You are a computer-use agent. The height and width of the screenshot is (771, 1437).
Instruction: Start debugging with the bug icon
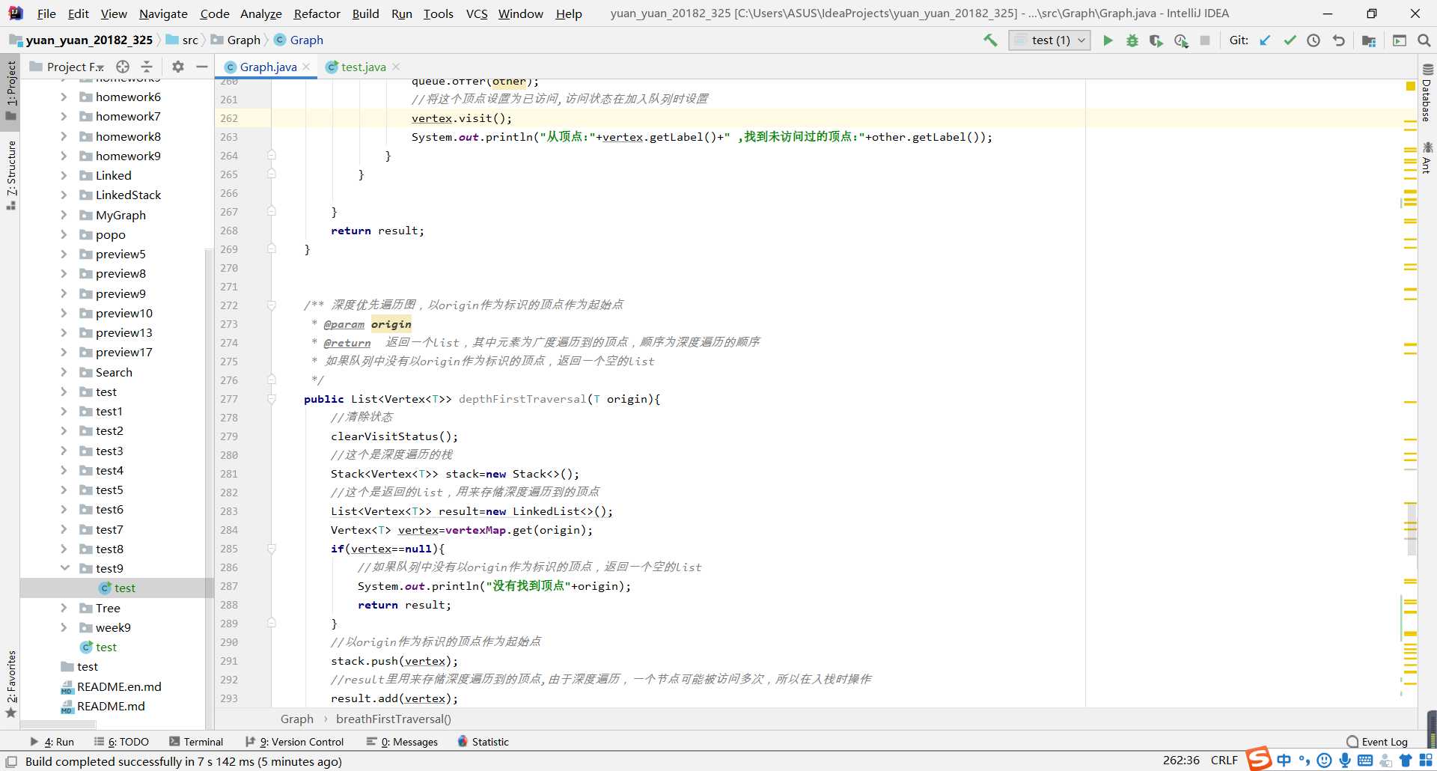pyautogui.click(x=1132, y=40)
